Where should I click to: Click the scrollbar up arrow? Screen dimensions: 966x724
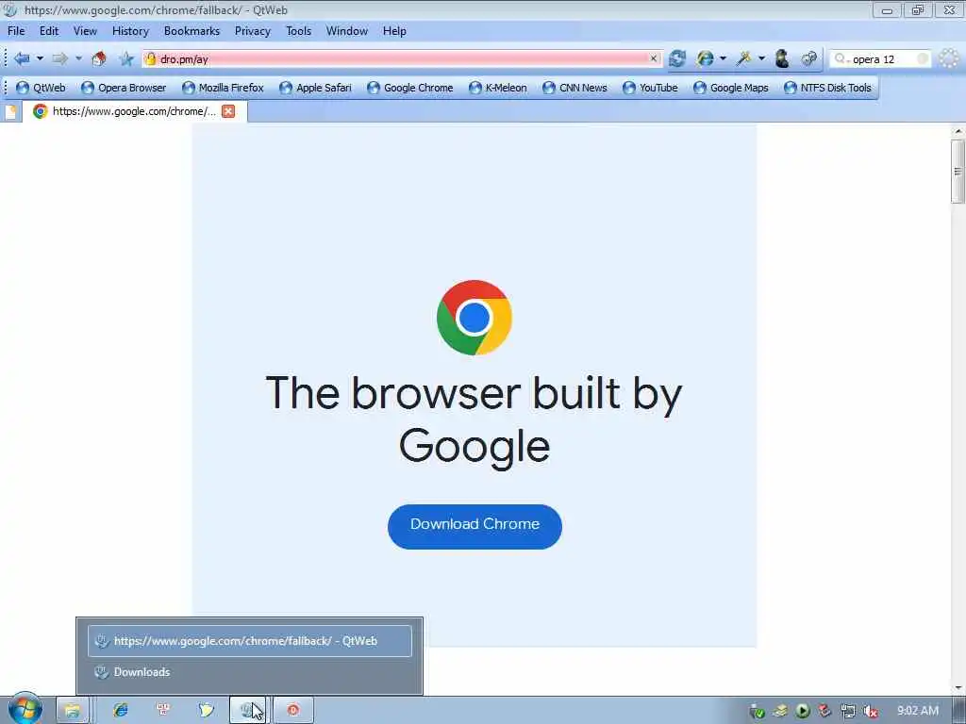point(958,131)
